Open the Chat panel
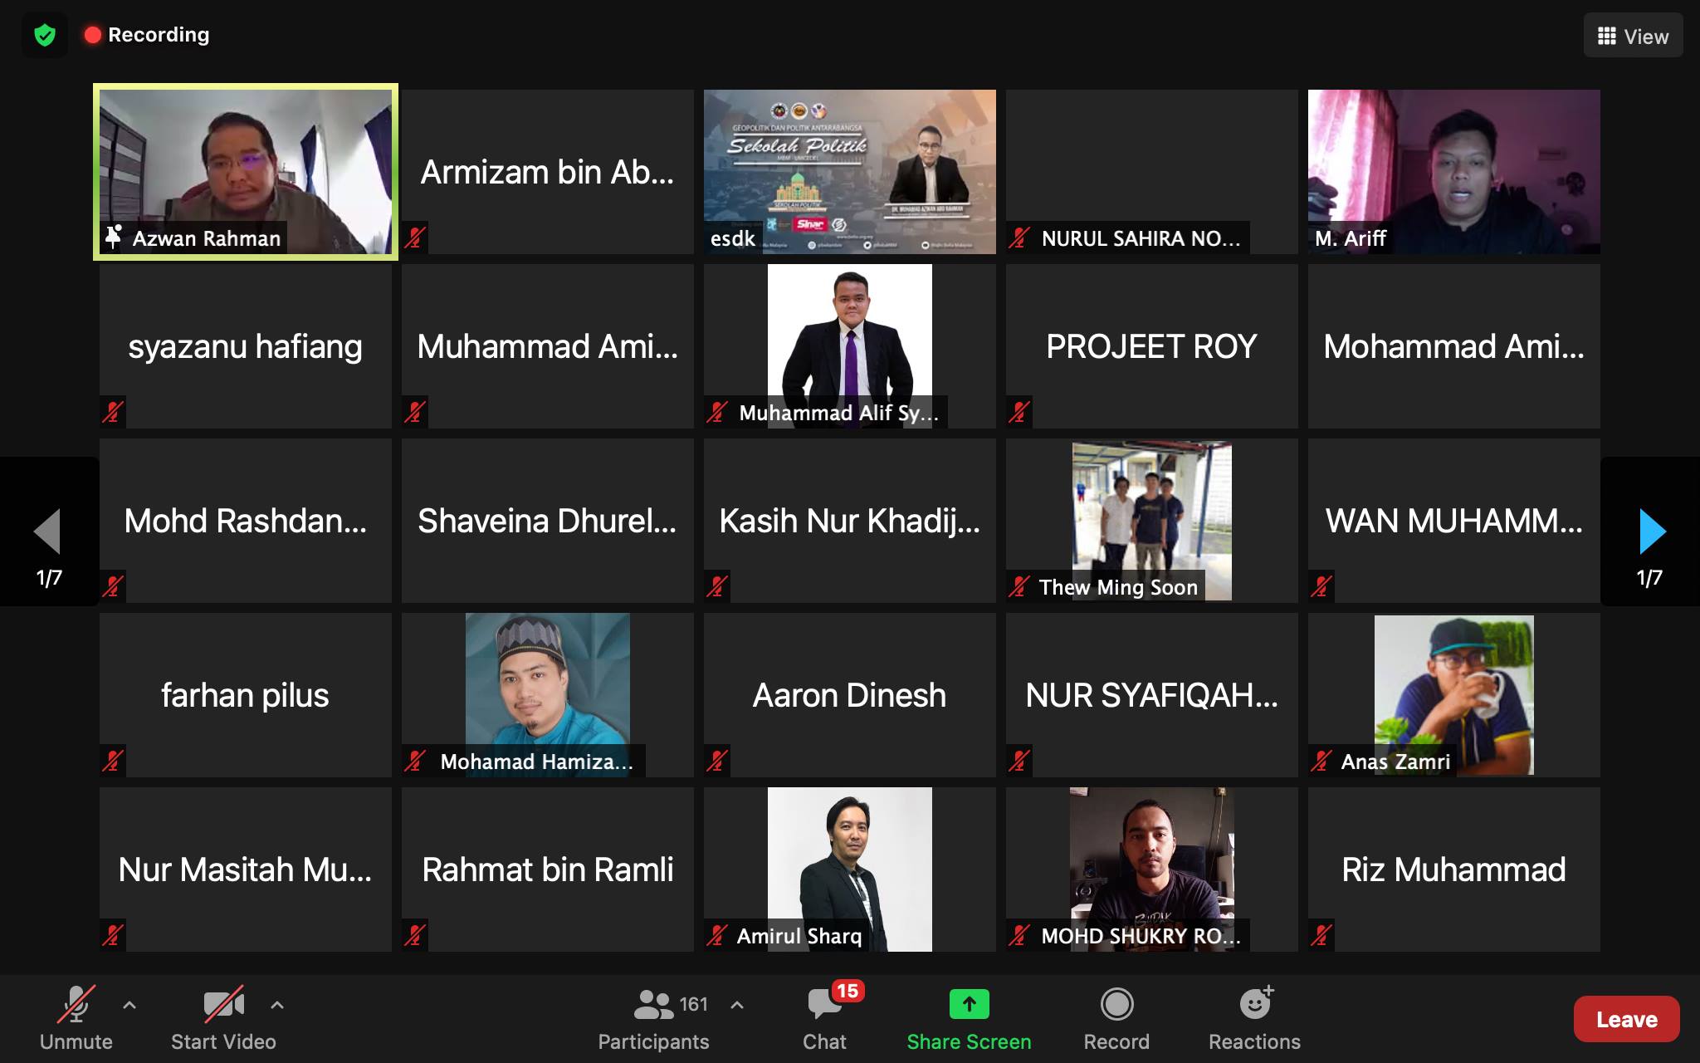The width and height of the screenshot is (1700, 1063). click(824, 1018)
